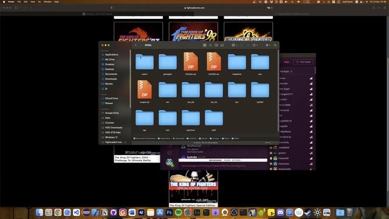389x219 pixels.
Task: Open Google Chrome from the Dock
Action: point(58,212)
